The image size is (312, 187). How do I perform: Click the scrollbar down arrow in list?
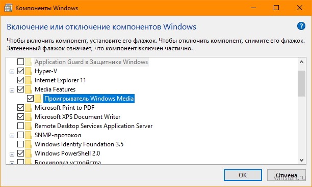301,160
